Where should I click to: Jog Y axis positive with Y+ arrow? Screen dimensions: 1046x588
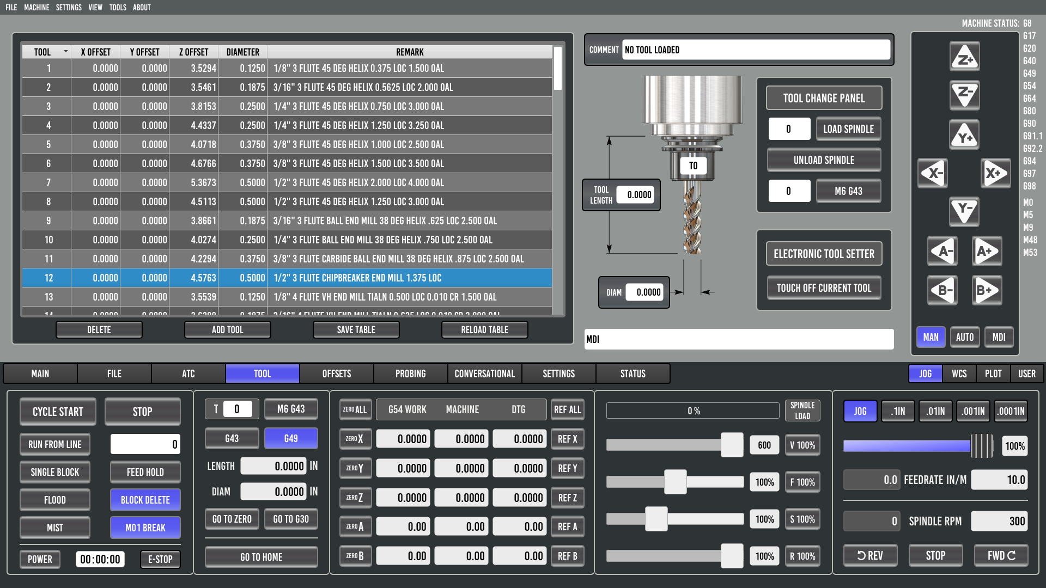964,135
